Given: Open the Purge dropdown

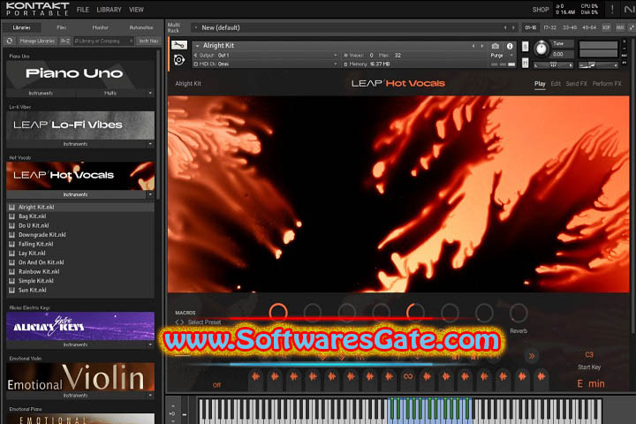Looking at the screenshot, I should pyautogui.click(x=502, y=55).
